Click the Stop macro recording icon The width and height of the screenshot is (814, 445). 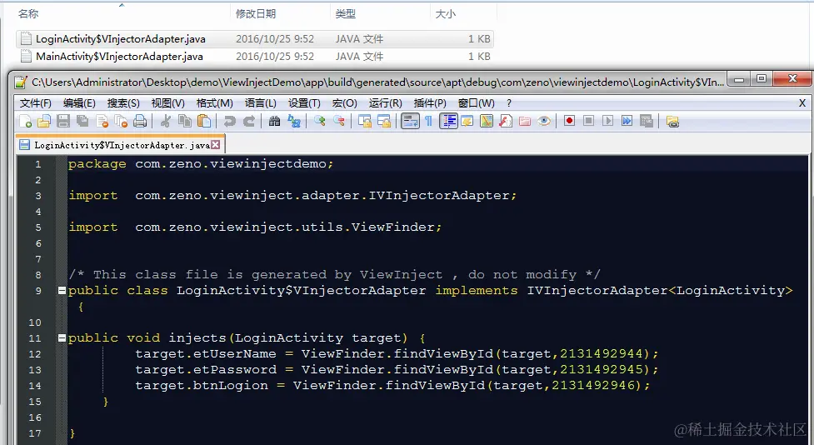589,122
